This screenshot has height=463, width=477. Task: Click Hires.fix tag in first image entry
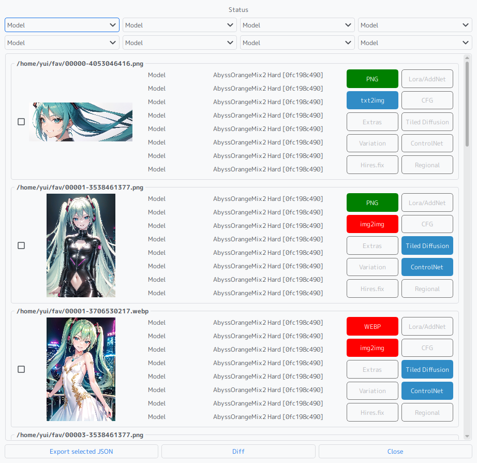coord(372,165)
